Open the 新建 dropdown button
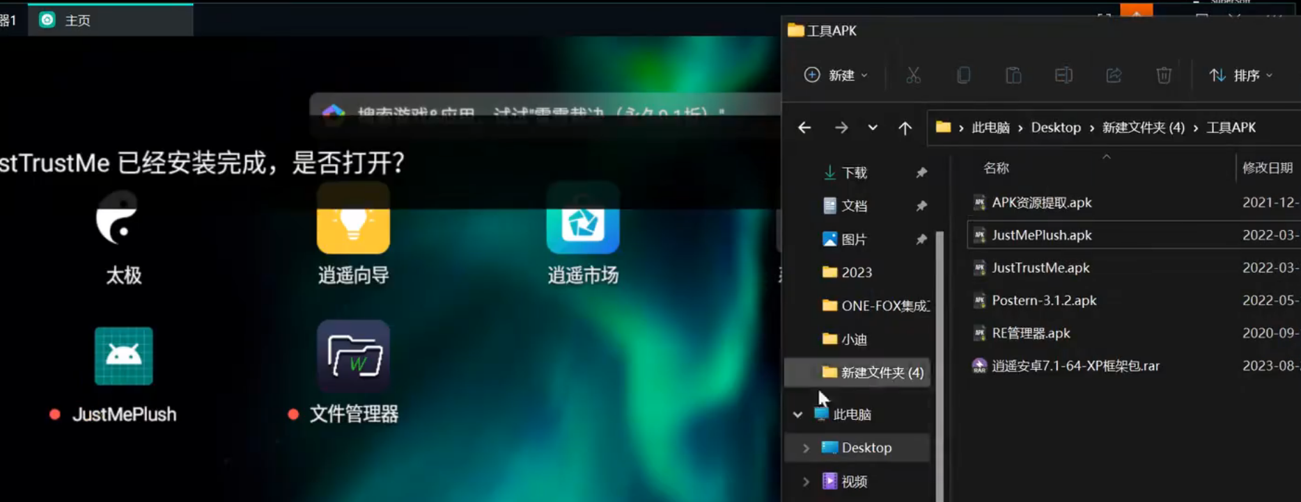 click(836, 75)
